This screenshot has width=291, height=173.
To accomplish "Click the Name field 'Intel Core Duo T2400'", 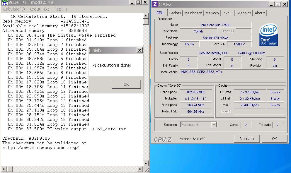I will [216, 25].
